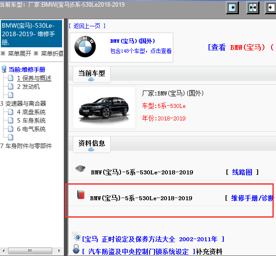Screen dimensions: 276x256
Task: Select the 当前:维修手册 root node
Action: point(27,70)
